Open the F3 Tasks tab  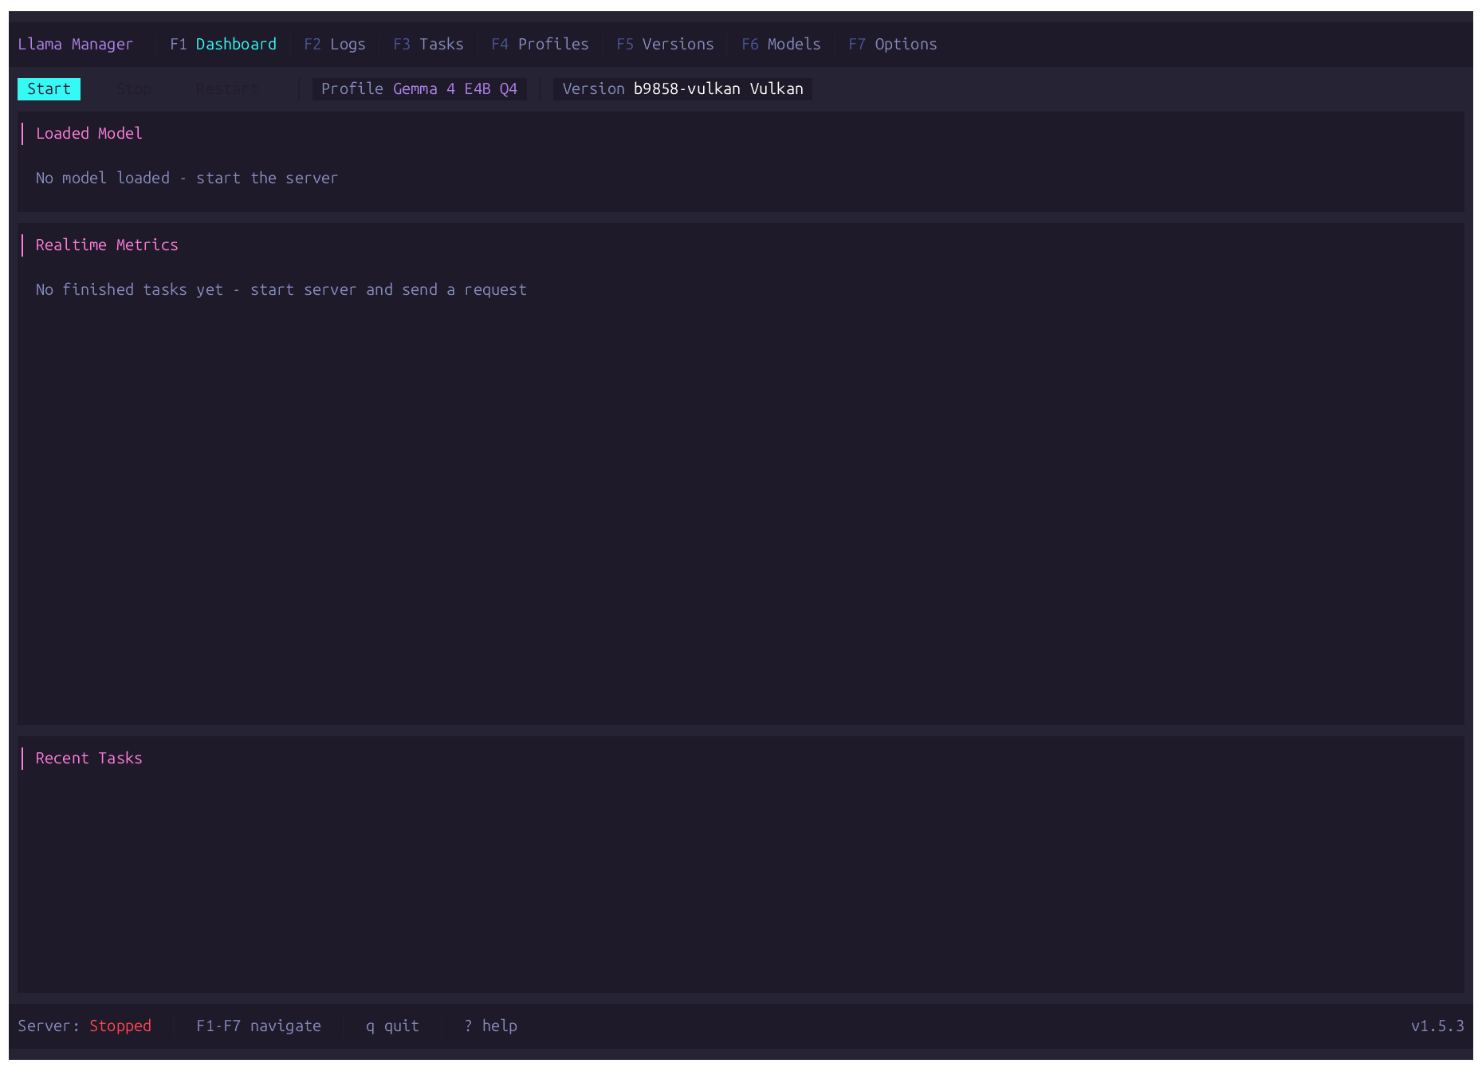(x=428, y=45)
